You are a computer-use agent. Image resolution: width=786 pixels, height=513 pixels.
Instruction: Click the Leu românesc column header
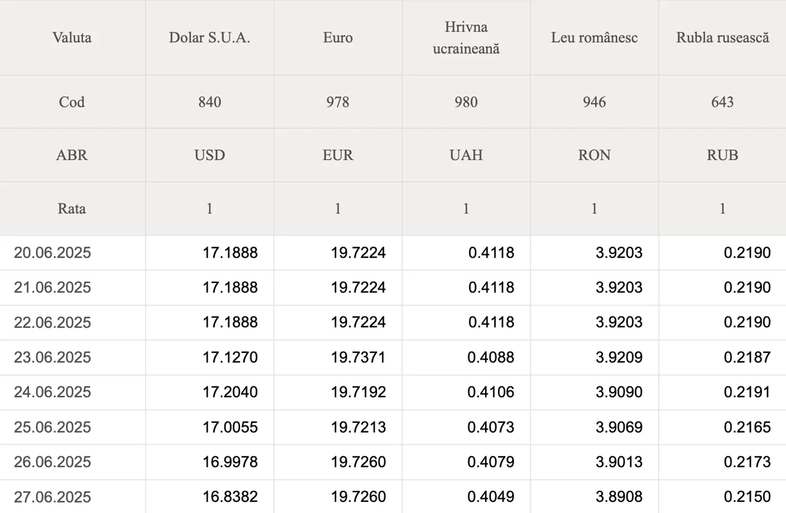[594, 37]
